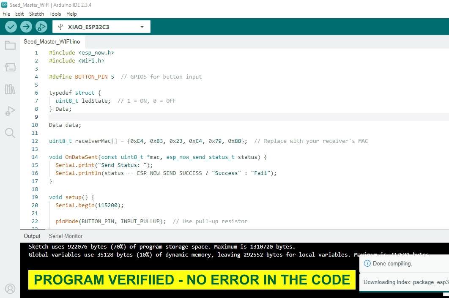Switch to the Serial Monitor tab

pyautogui.click(x=66, y=236)
